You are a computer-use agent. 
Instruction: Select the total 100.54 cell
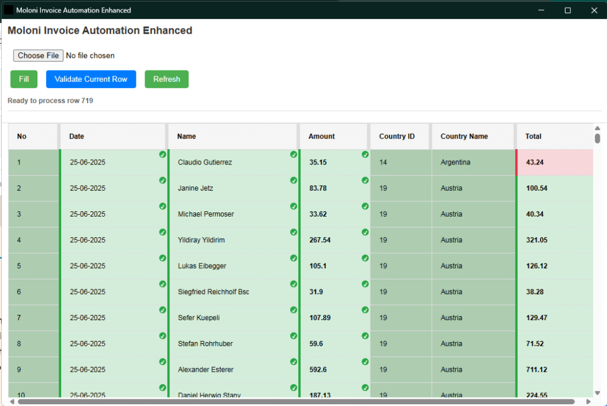click(554, 188)
